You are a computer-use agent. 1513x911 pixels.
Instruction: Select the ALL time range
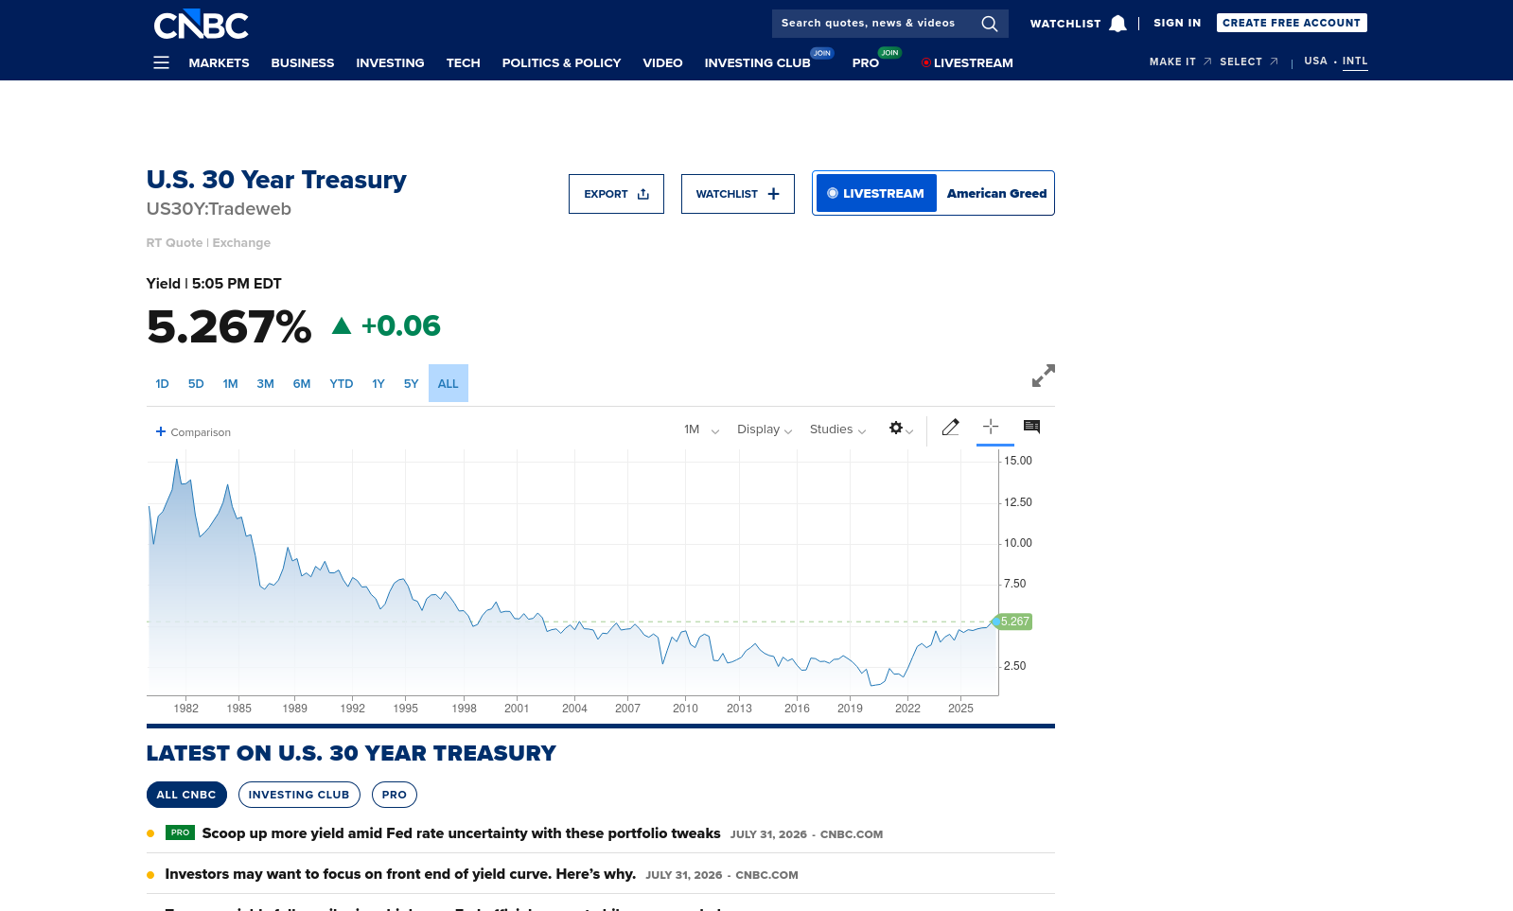click(449, 383)
